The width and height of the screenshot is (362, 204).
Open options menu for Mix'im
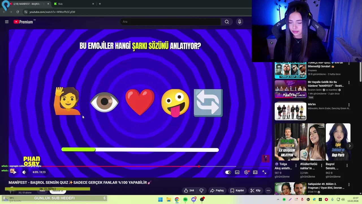tap(349, 105)
